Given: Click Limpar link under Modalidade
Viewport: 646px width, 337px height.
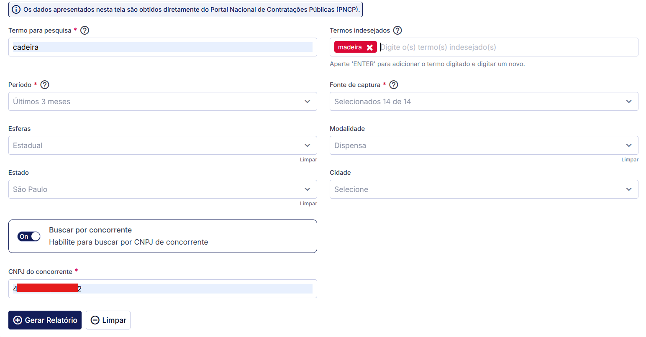Looking at the screenshot, I should tap(630, 160).
